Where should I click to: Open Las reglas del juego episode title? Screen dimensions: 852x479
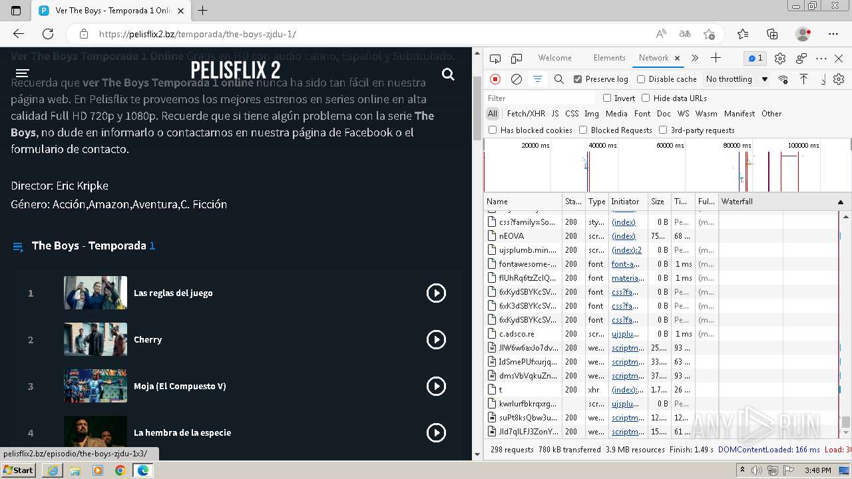click(173, 293)
